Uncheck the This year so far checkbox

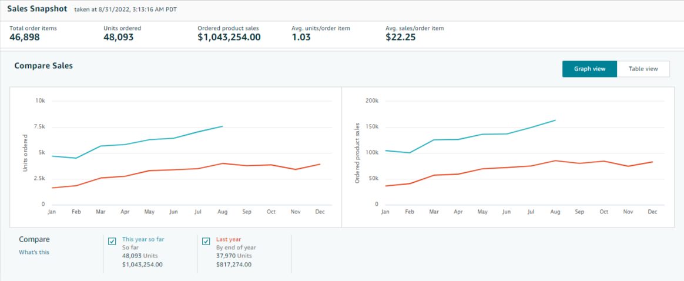click(112, 241)
